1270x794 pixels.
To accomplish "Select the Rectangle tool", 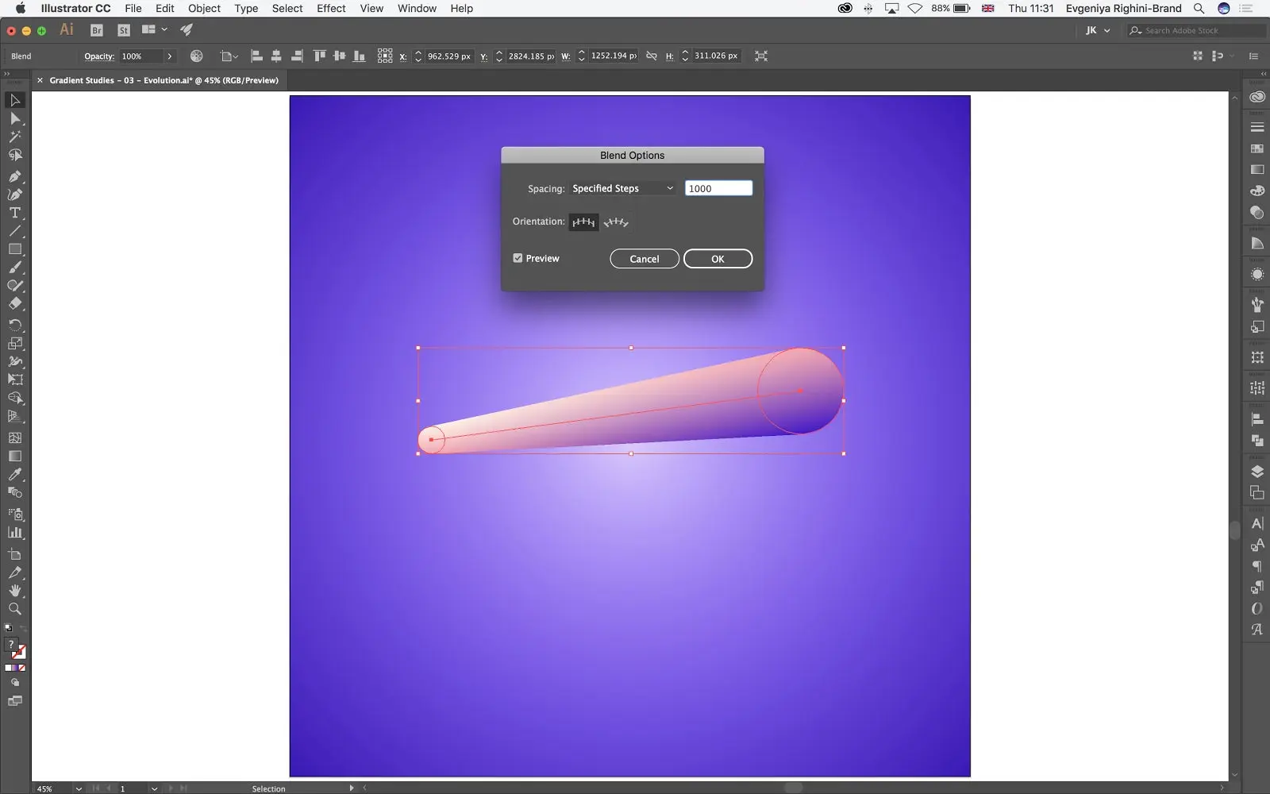I will [x=14, y=249].
